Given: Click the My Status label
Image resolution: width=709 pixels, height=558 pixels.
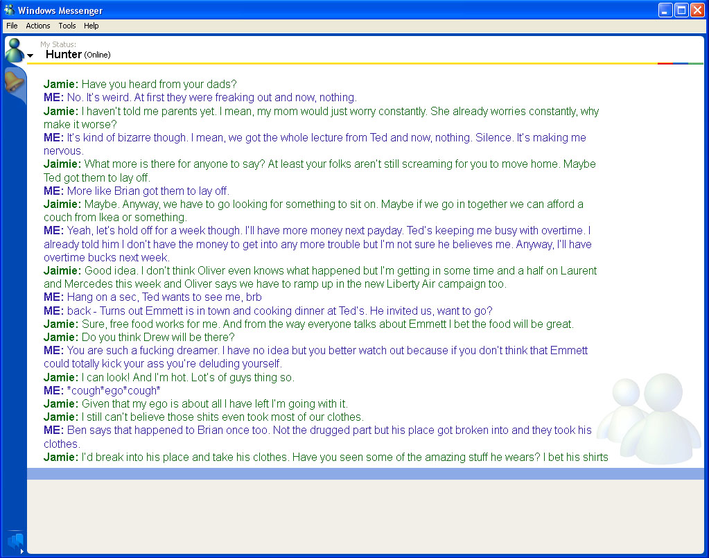Looking at the screenshot, I should coord(58,44).
